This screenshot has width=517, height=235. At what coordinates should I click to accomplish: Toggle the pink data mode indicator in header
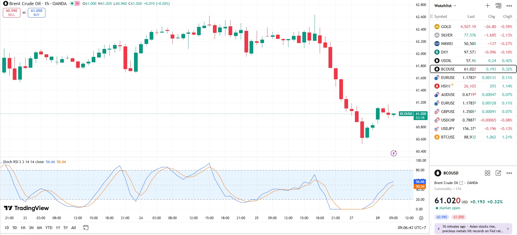point(77,4)
